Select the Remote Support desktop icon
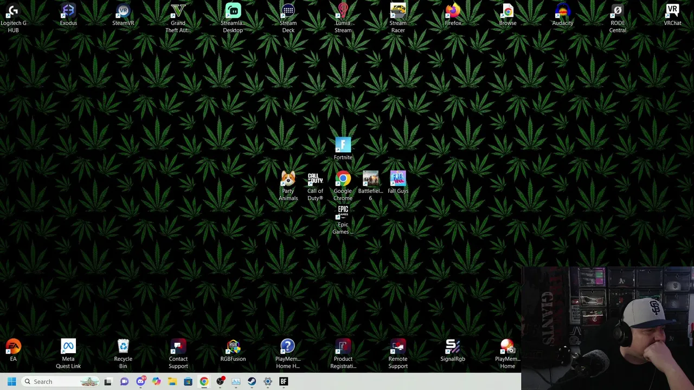 398,354
